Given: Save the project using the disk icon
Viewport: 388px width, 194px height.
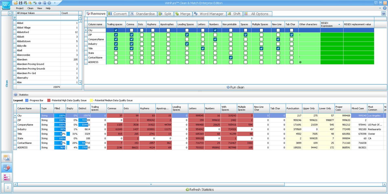Looking at the screenshot, I should (21, 3).
